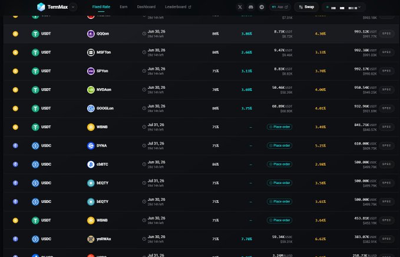Click the SPEC badge in NVDAon row
The height and width of the screenshot is (257, 400).
pos(386,89)
